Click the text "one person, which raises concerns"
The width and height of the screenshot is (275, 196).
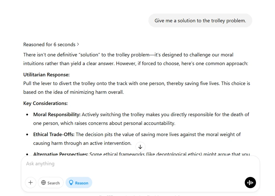pos(104,123)
